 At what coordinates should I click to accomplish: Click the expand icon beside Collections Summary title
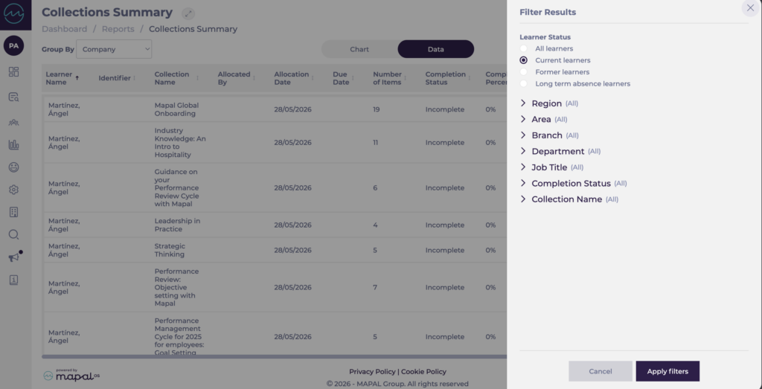(x=188, y=13)
